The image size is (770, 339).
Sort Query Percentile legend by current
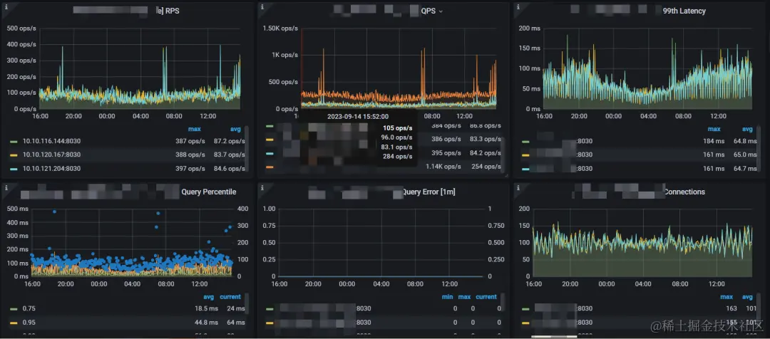[x=230, y=297]
